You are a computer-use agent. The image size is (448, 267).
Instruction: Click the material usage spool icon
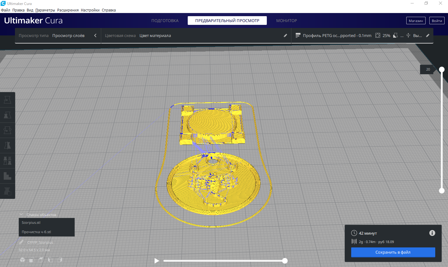coord(354,242)
